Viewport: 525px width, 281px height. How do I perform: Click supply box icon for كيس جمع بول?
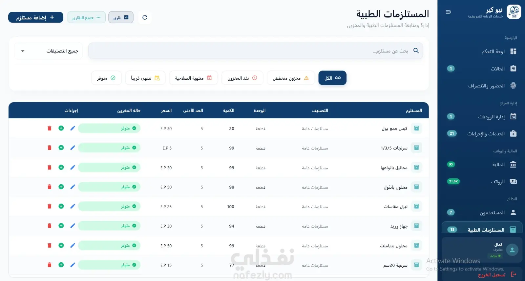416,128
